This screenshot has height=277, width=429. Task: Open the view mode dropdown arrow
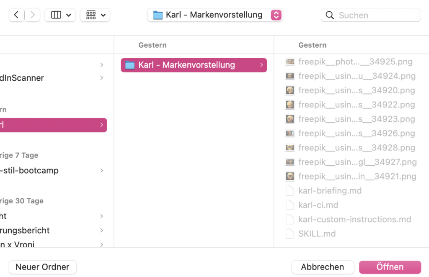pyautogui.click(x=69, y=15)
